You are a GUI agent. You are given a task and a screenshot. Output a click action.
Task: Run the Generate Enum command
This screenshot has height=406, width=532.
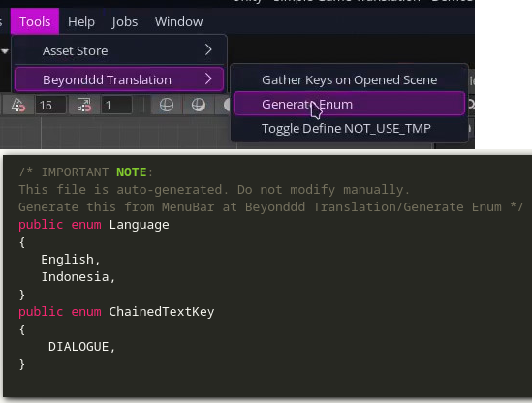[349, 104]
